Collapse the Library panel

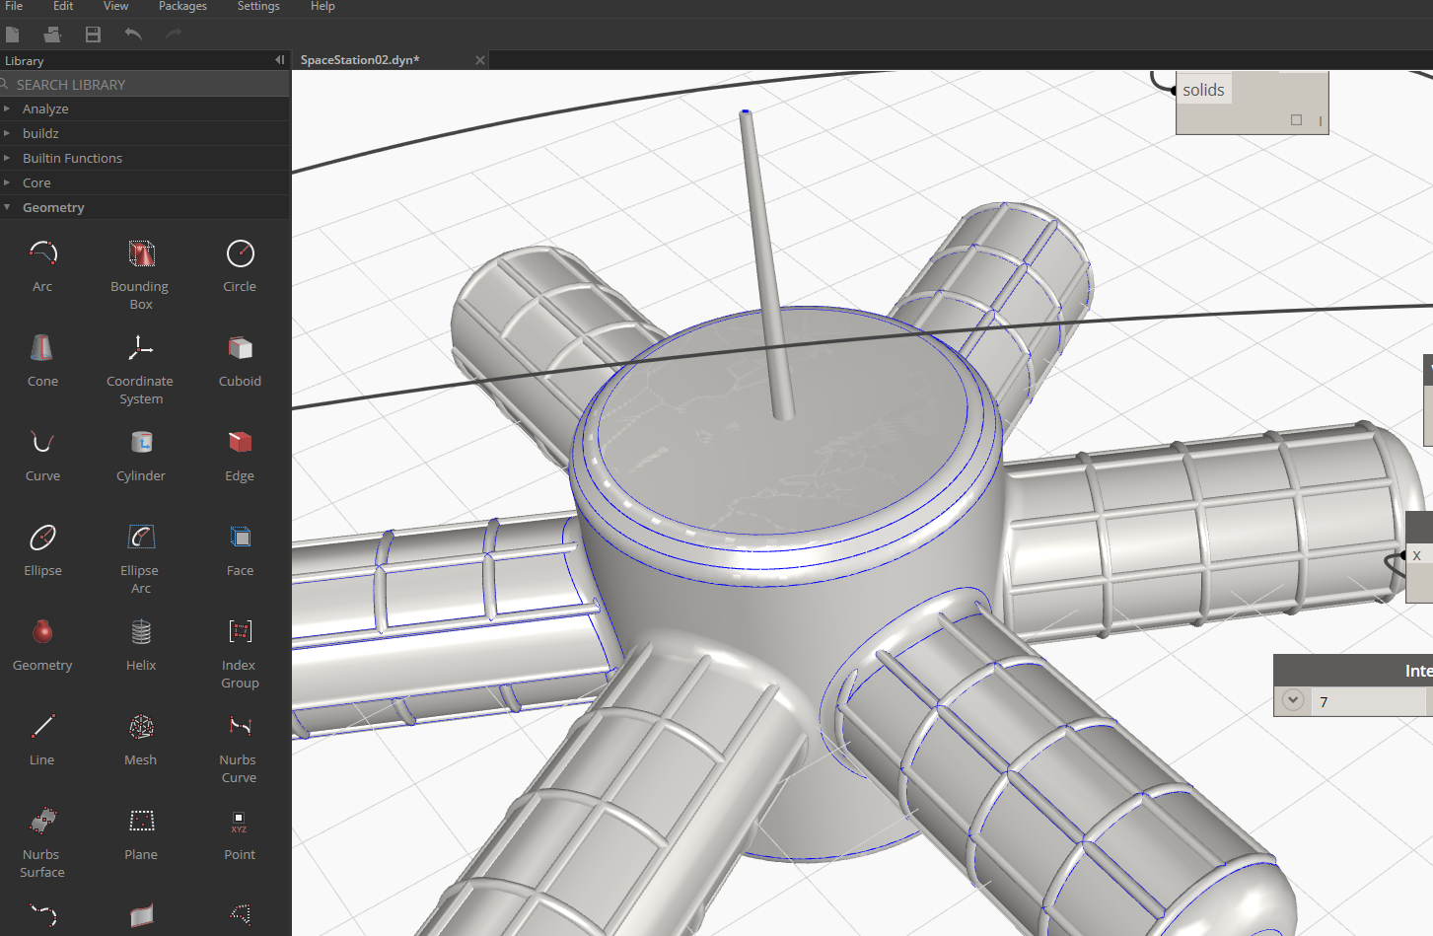[x=279, y=59]
